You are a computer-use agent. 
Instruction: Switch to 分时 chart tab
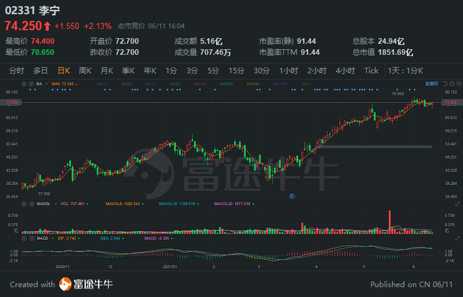click(x=16, y=71)
